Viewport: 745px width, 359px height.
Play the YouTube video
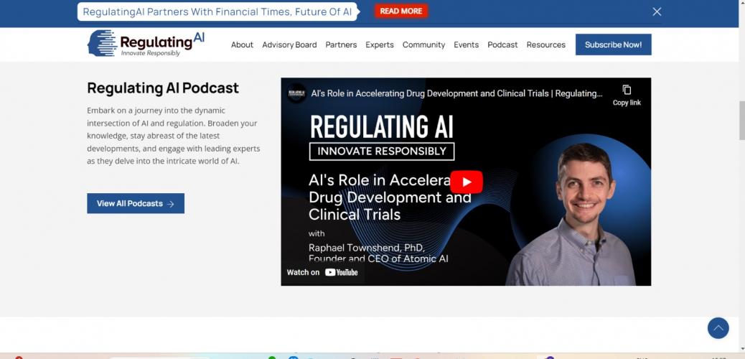(466, 182)
